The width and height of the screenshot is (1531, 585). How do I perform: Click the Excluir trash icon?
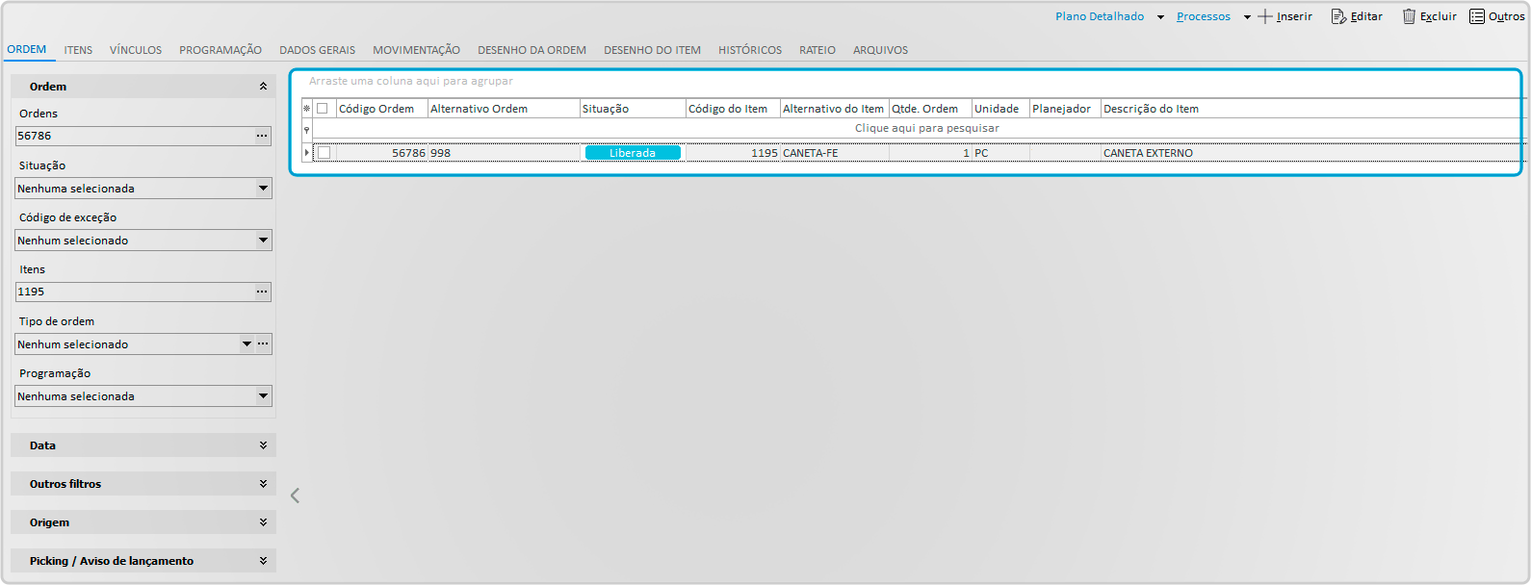coord(1409,16)
